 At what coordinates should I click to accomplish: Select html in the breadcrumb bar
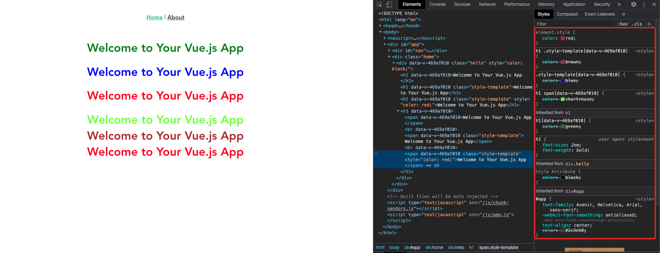[x=380, y=248]
